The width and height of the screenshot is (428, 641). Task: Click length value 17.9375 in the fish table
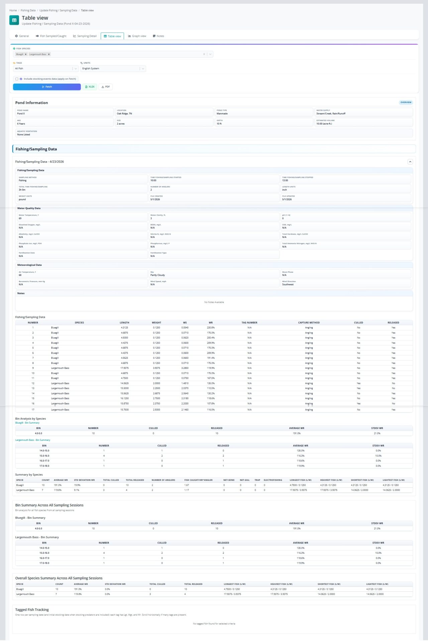pyautogui.click(x=124, y=368)
